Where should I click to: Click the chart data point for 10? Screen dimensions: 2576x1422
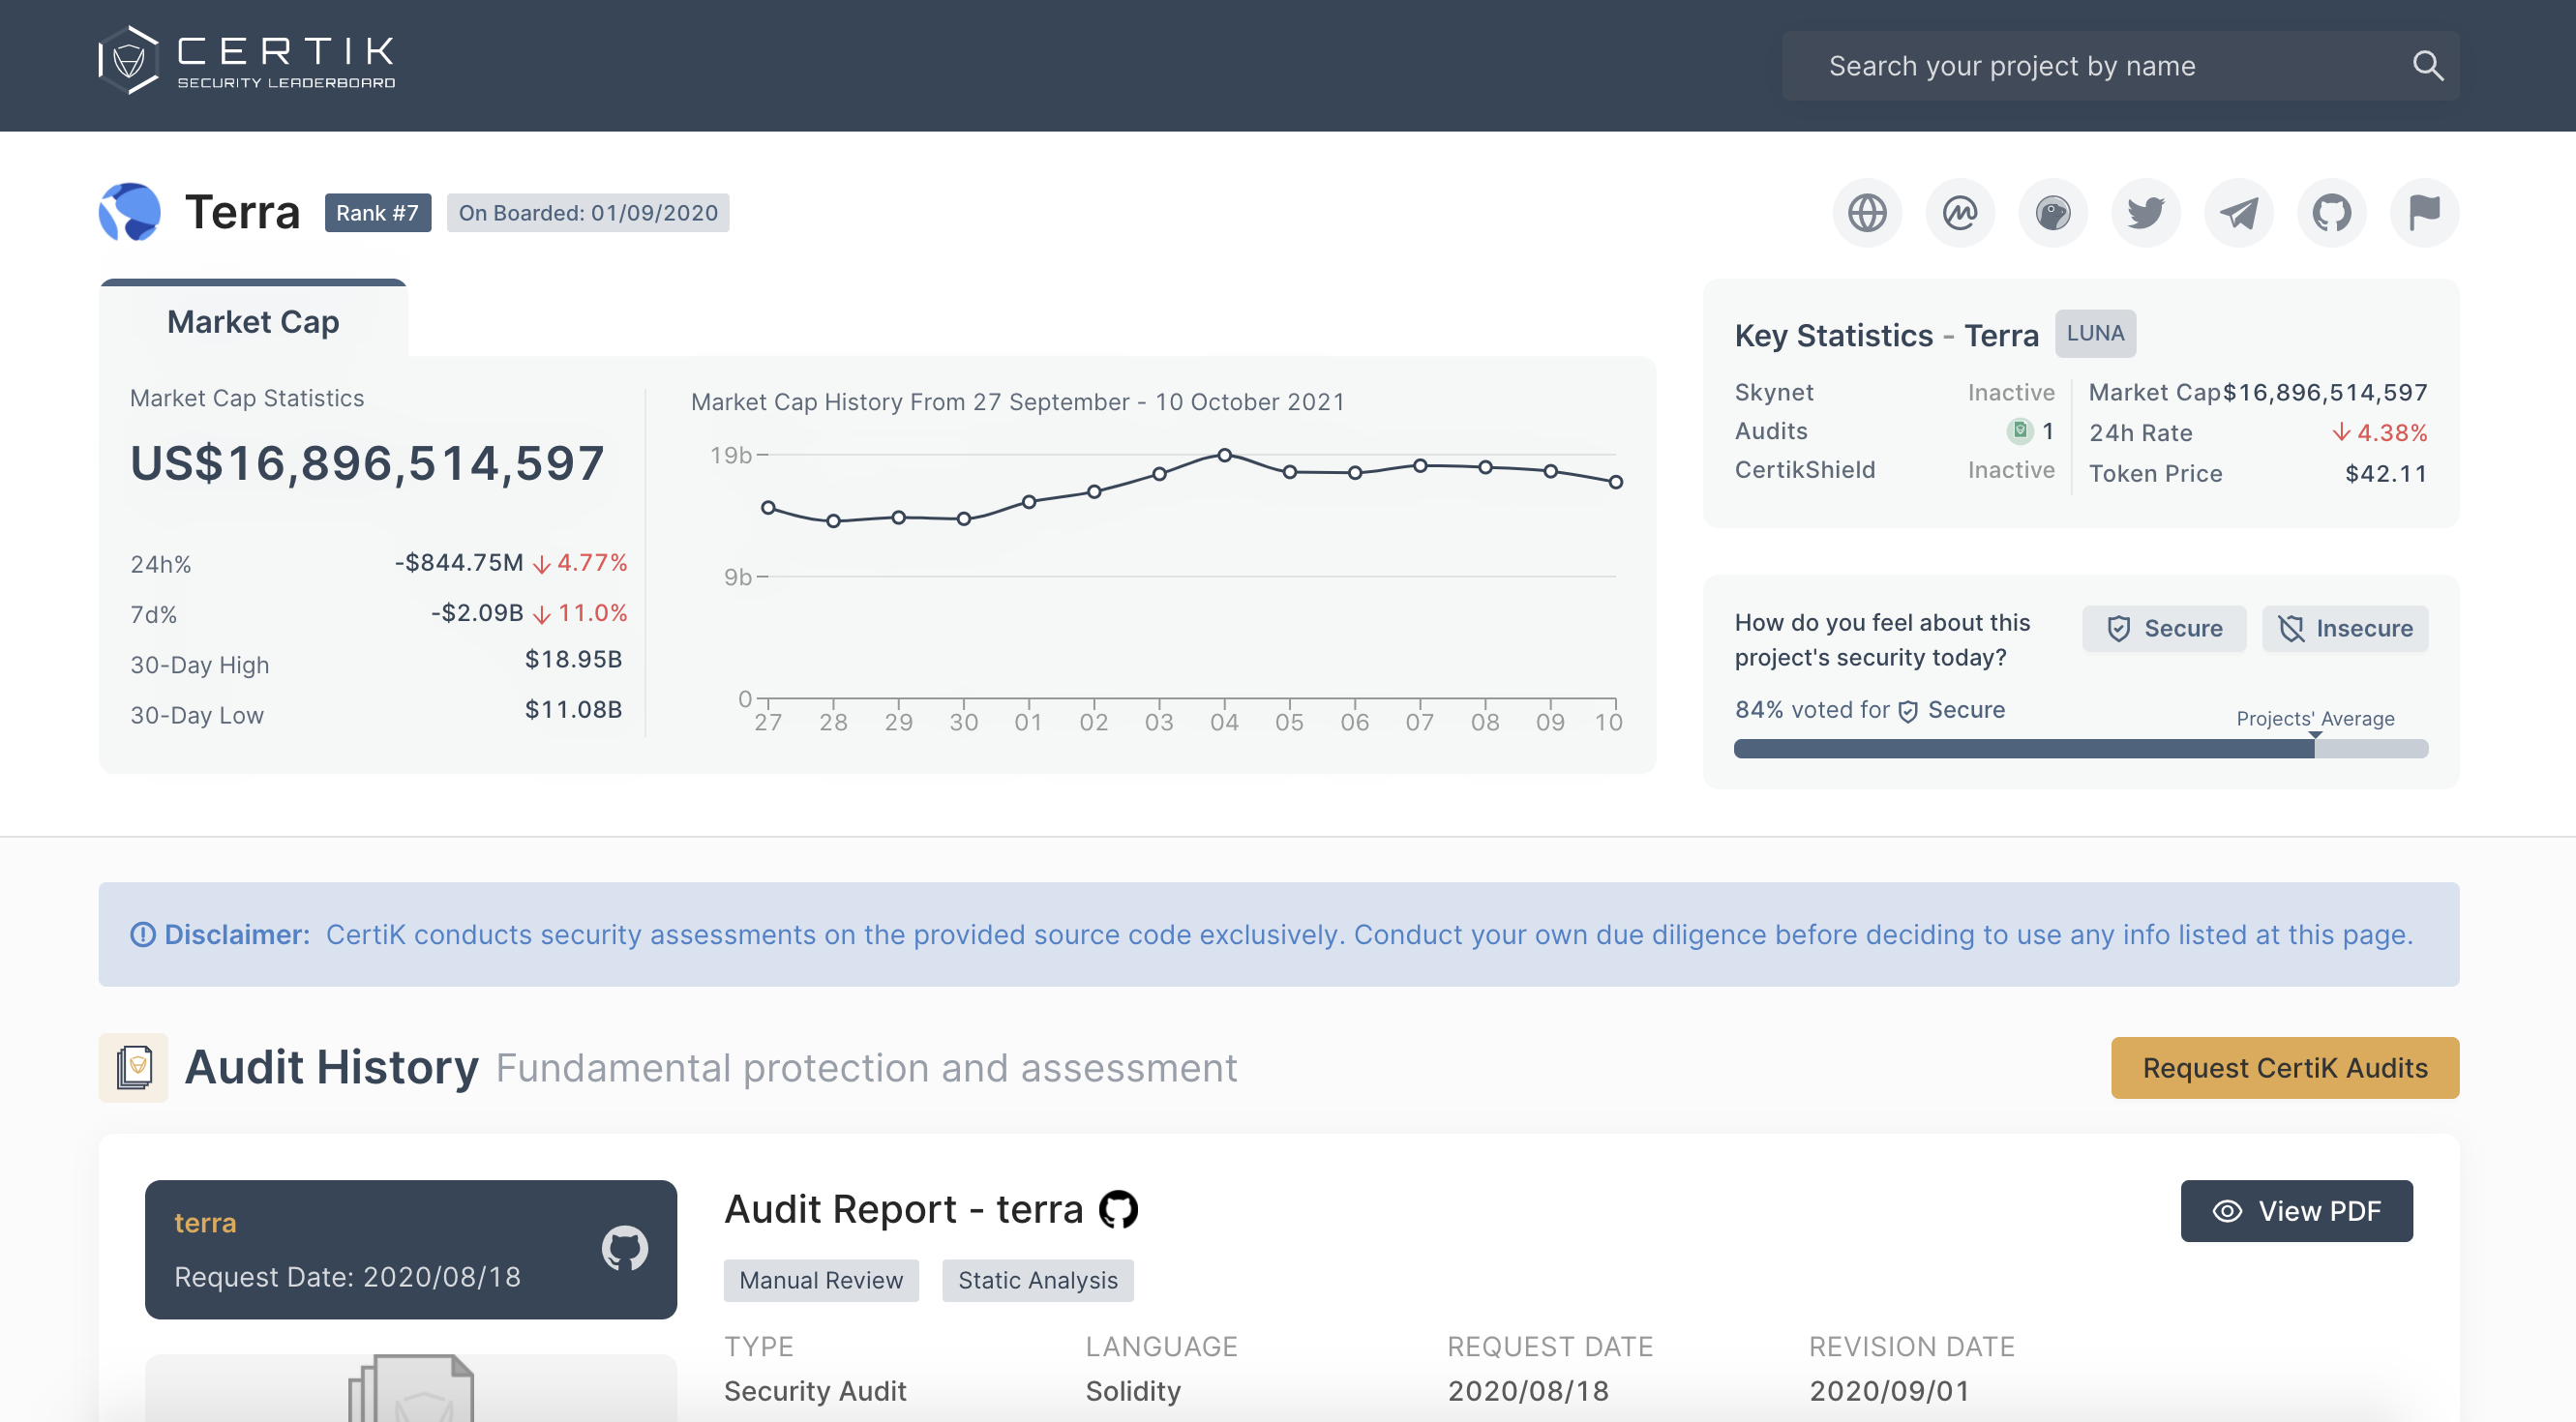[x=1615, y=483]
